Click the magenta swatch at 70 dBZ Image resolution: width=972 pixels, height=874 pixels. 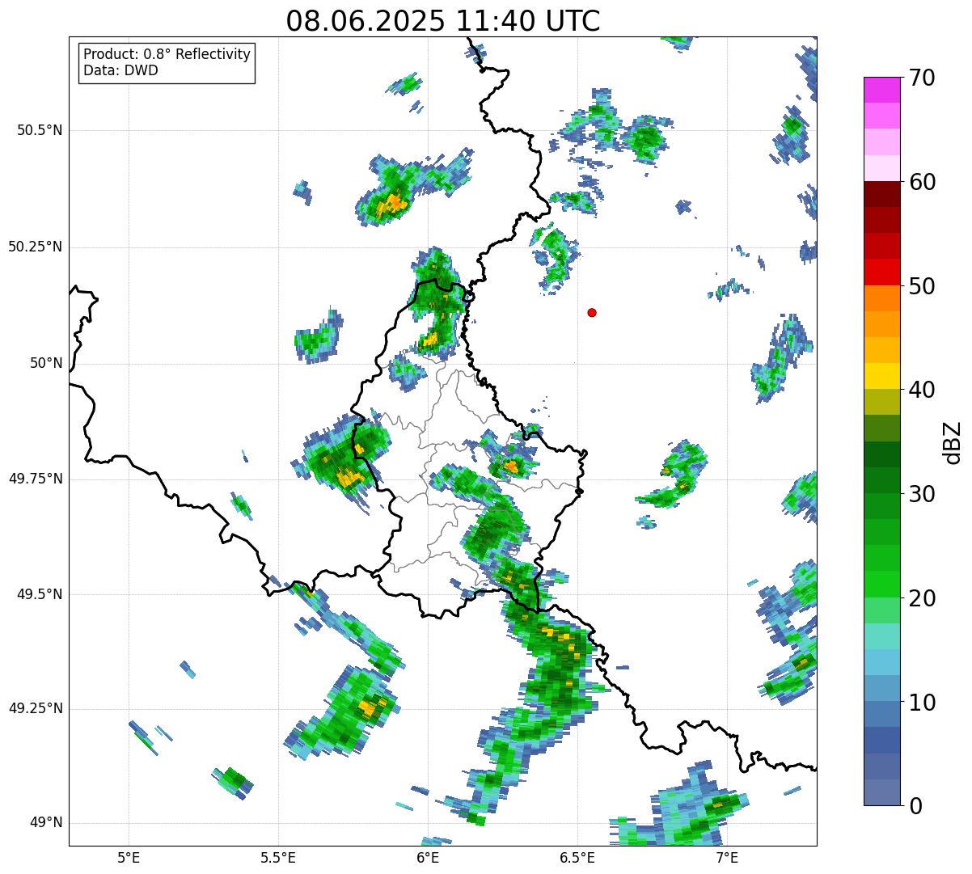(882, 90)
